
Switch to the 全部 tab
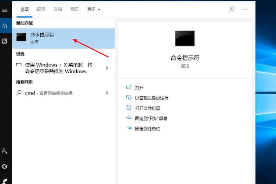coord(25,9)
